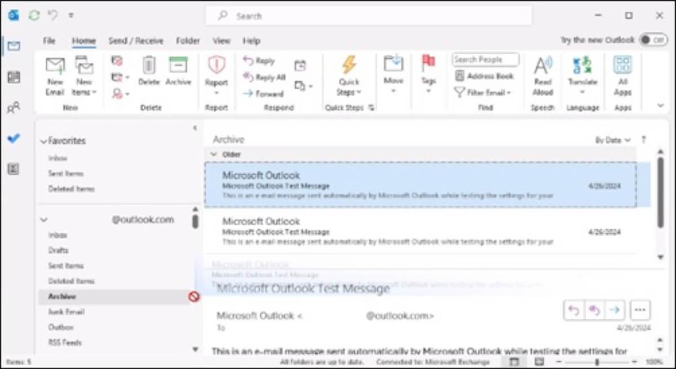Select Inbox under Favorites
Image resolution: width=676 pixels, height=369 pixels.
(x=57, y=158)
